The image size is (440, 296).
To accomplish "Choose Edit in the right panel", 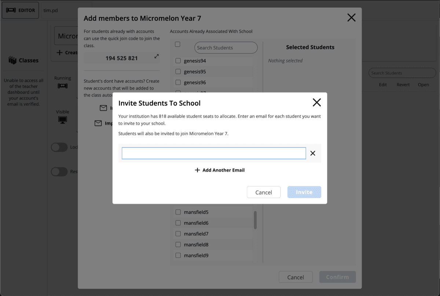I will coord(383,84).
